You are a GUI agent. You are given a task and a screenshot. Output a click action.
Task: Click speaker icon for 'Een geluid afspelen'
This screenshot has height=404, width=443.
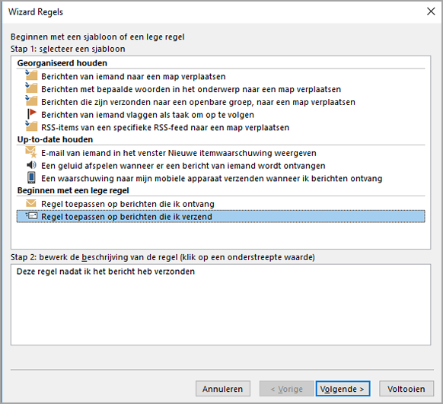point(31,165)
